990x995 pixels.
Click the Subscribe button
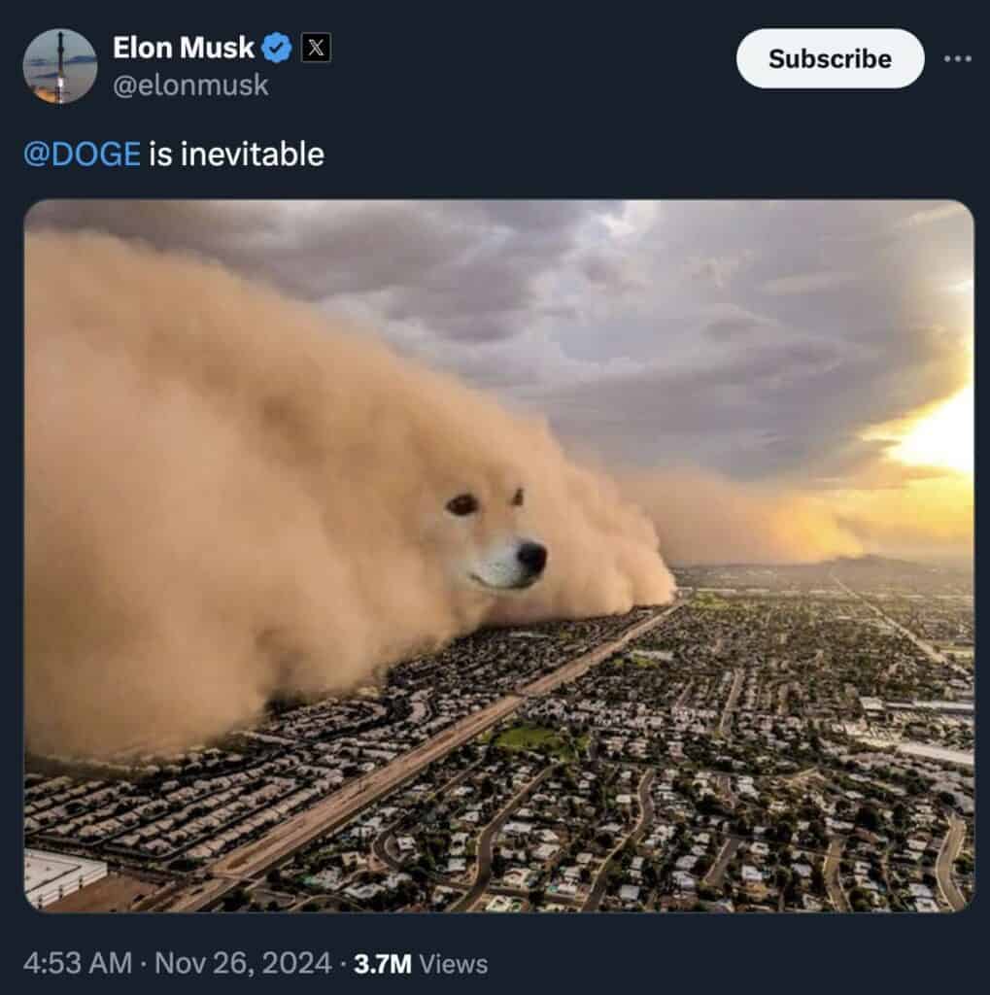coord(830,58)
